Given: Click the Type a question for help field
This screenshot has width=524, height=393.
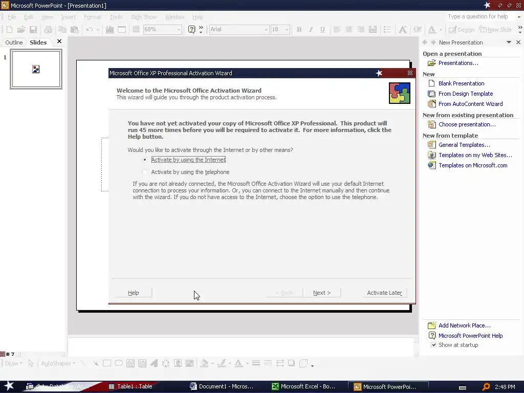Looking at the screenshot, I should pyautogui.click(x=479, y=16).
